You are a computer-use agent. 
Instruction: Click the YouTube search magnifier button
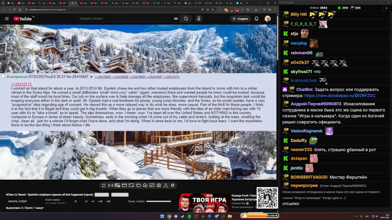[186, 19]
